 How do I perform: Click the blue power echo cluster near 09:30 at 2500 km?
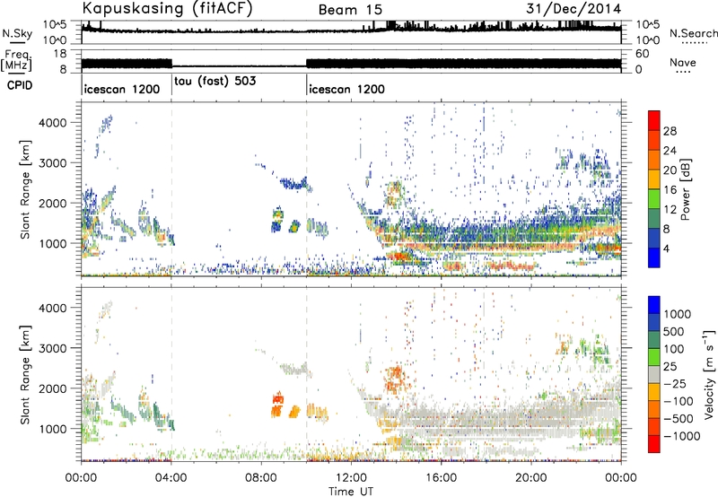295,183
